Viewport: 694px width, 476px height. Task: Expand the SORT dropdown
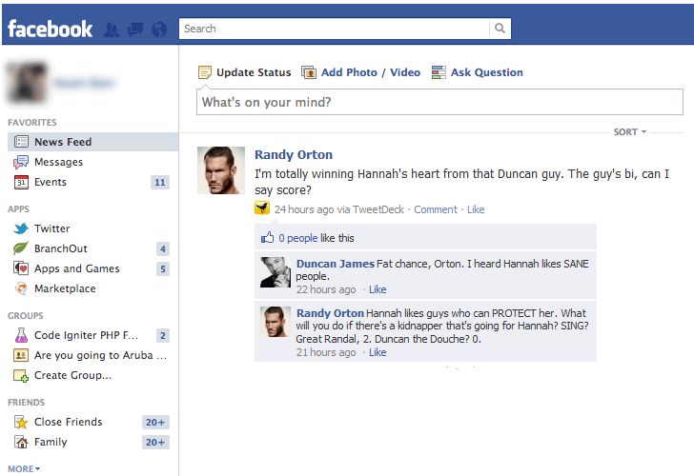(629, 132)
